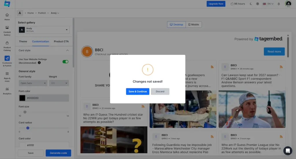Click the Read more button

pyautogui.click(x=274, y=51)
